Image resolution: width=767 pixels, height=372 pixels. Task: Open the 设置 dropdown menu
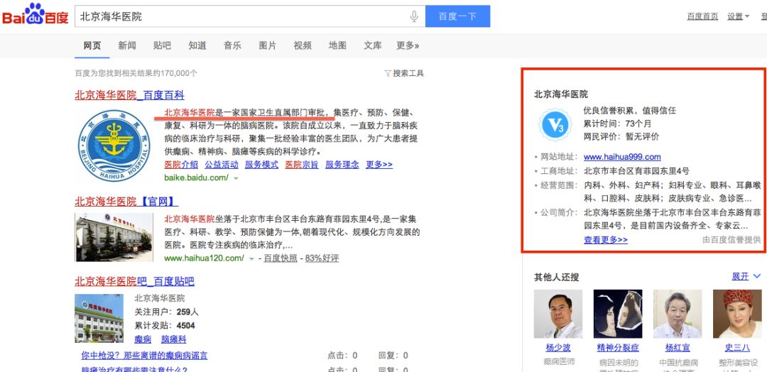tap(738, 16)
